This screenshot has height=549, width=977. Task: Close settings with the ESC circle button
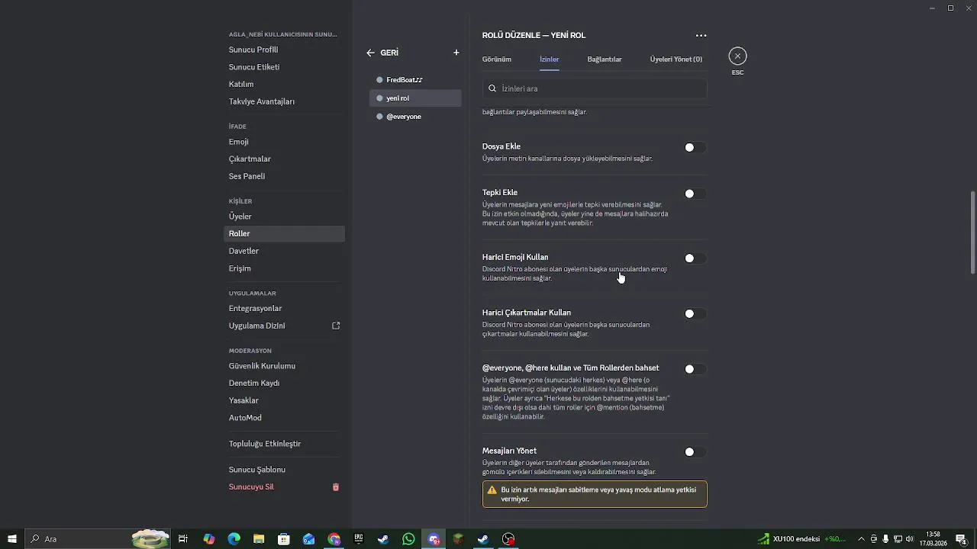[x=737, y=56]
